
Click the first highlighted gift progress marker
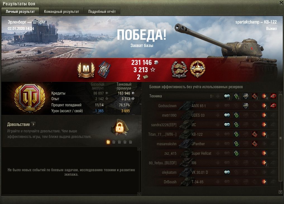[x=108, y=142]
